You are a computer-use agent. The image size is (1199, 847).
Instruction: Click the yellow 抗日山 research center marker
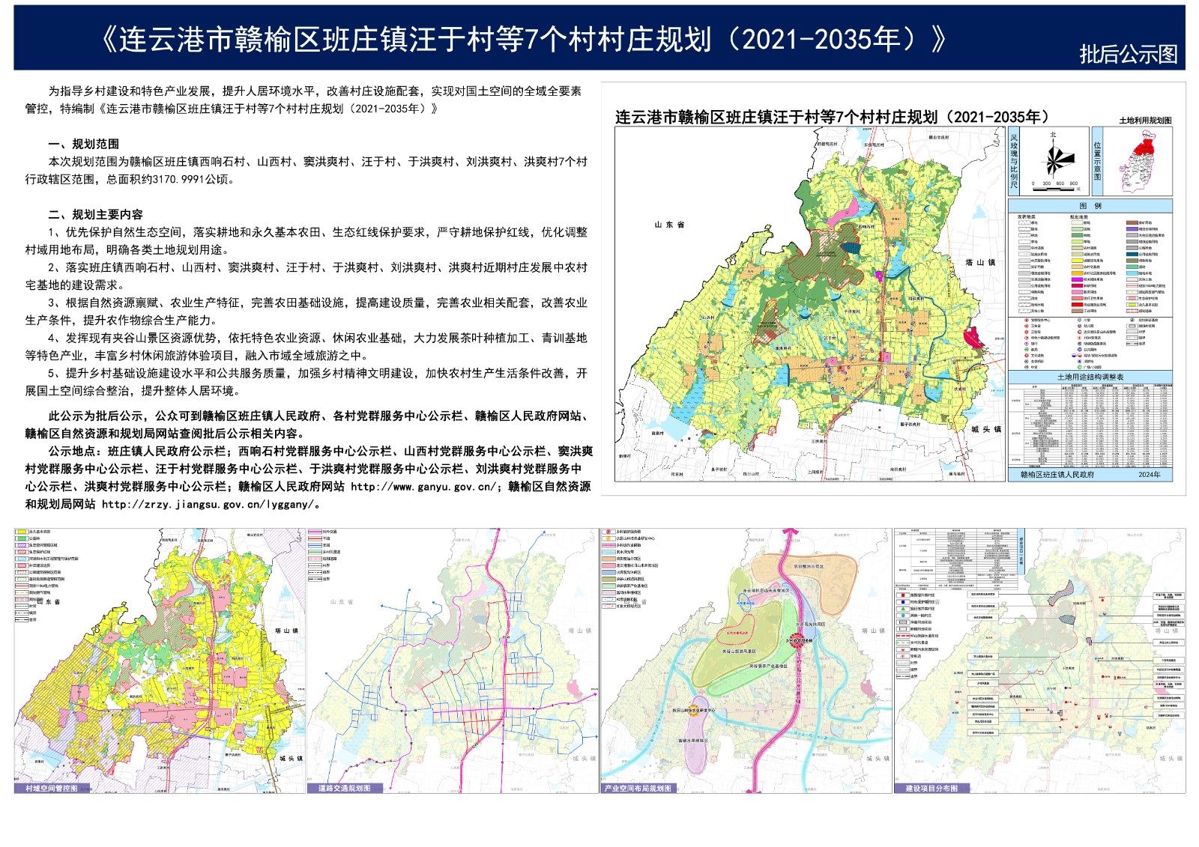click(x=694, y=710)
